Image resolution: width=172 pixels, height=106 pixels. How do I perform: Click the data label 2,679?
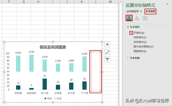(x=45, y=57)
